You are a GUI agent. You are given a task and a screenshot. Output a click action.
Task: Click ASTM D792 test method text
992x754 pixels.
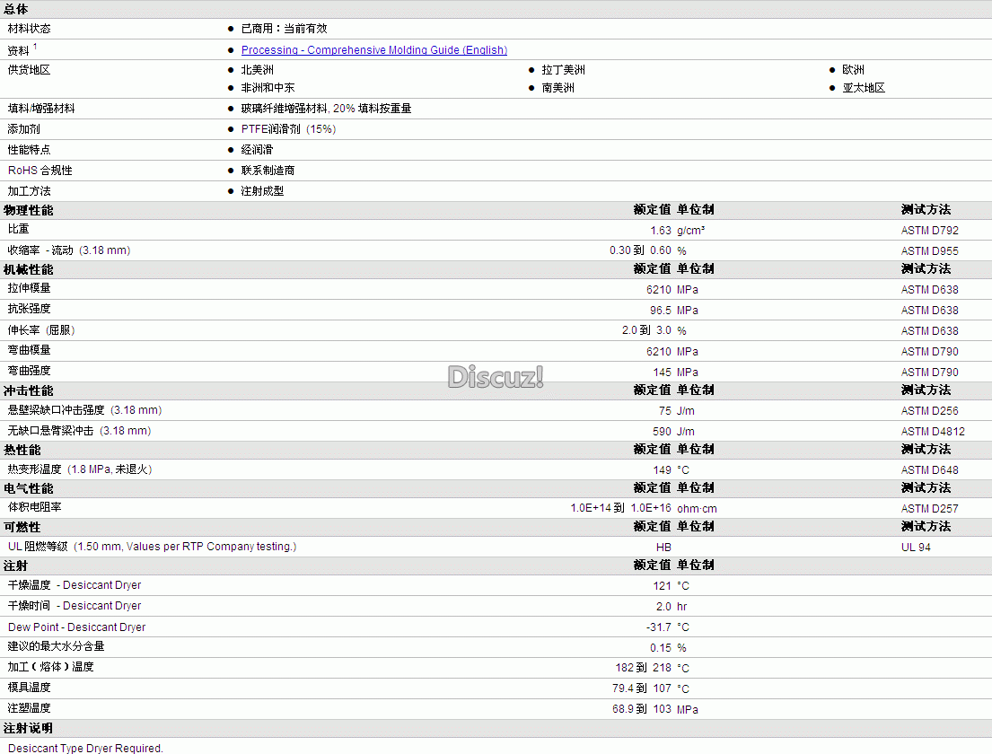929,231
